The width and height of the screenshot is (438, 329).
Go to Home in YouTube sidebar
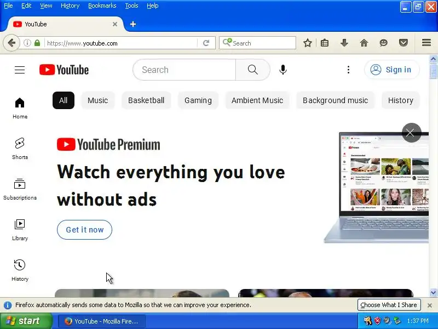[20, 108]
